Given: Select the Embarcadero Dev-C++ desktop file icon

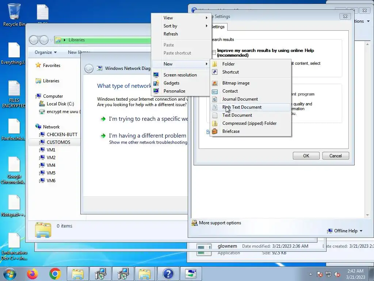Looking at the screenshot, I should pyautogui.click(x=14, y=247).
